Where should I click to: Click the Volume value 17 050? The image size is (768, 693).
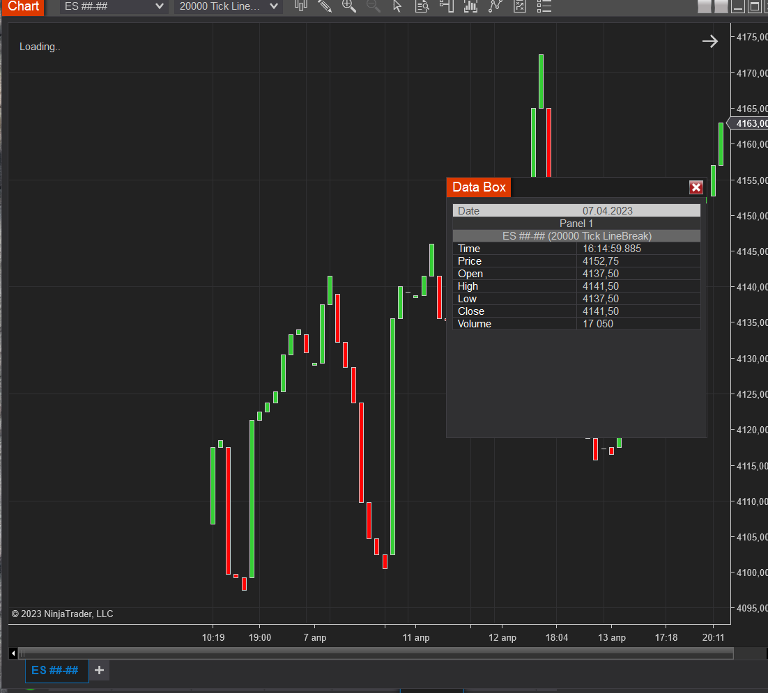pyautogui.click(x=597, y=324)
